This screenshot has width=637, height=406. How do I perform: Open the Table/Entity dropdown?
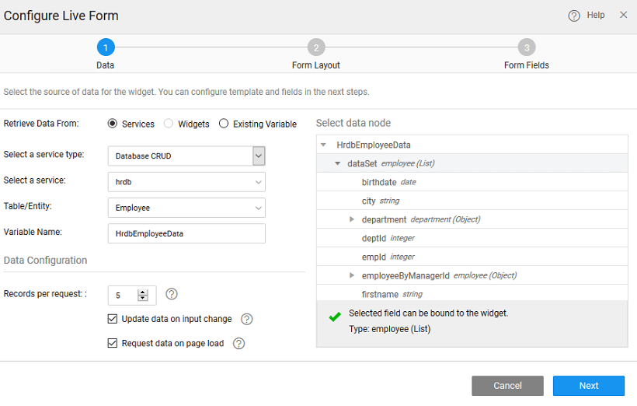click(186, 208)
